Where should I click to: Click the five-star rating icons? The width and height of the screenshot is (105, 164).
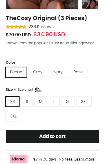(16, 27)
